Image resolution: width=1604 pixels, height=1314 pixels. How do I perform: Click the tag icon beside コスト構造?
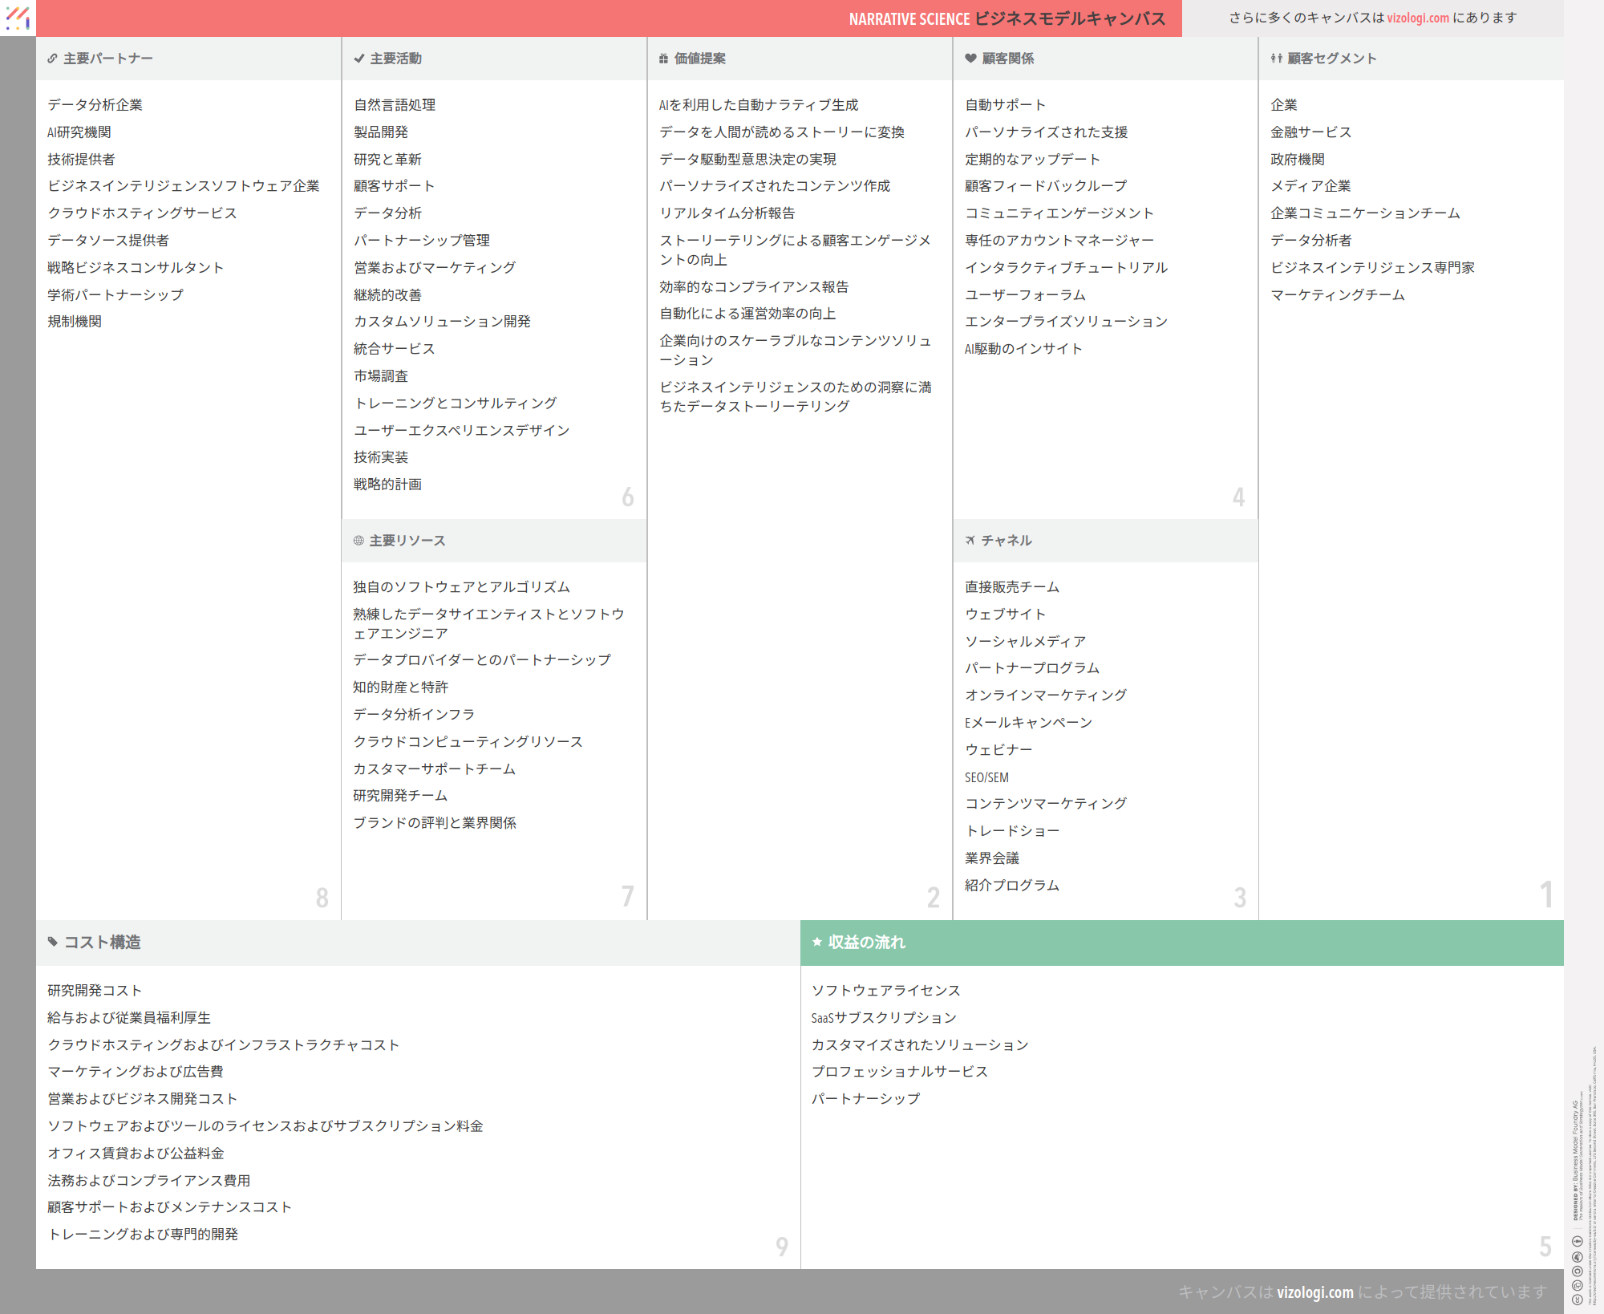pyautogui.click(x=53, y=942)
